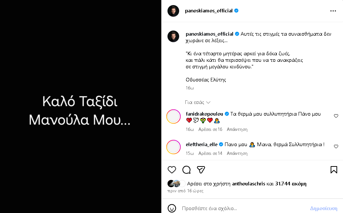Share the post via paper plane icon
Screen dimensions: 343x213
pyautogui.click(x=201, y=170)
